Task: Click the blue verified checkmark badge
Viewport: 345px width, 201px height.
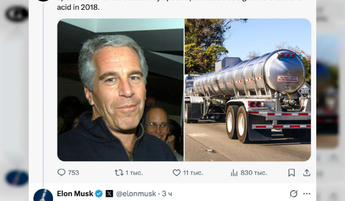Action: point(99,194)
